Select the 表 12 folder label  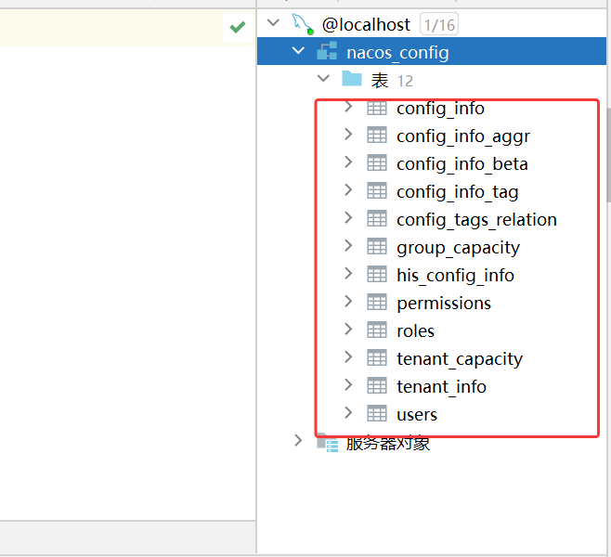point(392,81)
